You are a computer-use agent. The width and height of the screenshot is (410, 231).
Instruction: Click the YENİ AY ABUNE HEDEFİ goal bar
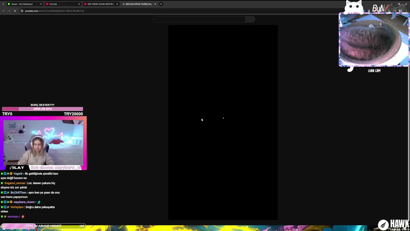[x=43, y=226]
